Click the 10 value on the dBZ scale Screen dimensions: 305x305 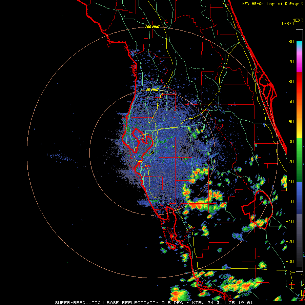[291, 182]
